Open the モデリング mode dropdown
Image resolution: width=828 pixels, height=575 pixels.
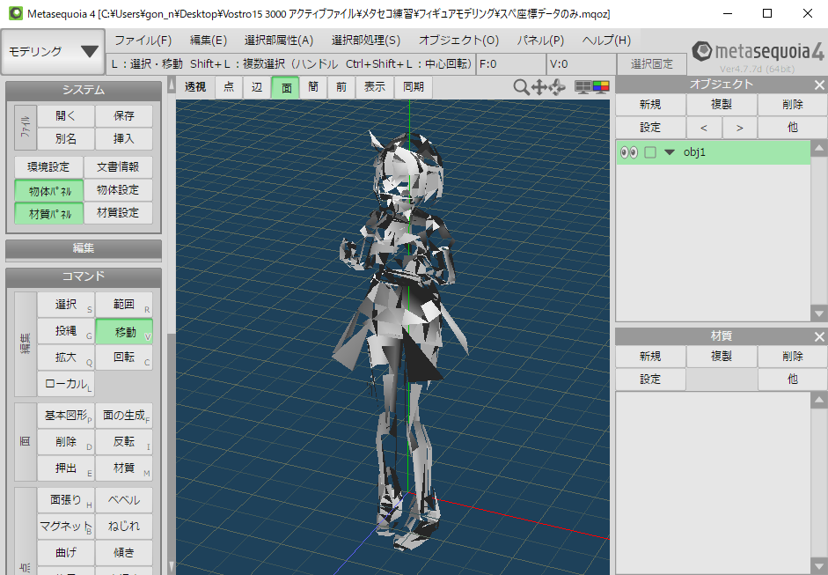pyautogui.click(x=52, y=52)
